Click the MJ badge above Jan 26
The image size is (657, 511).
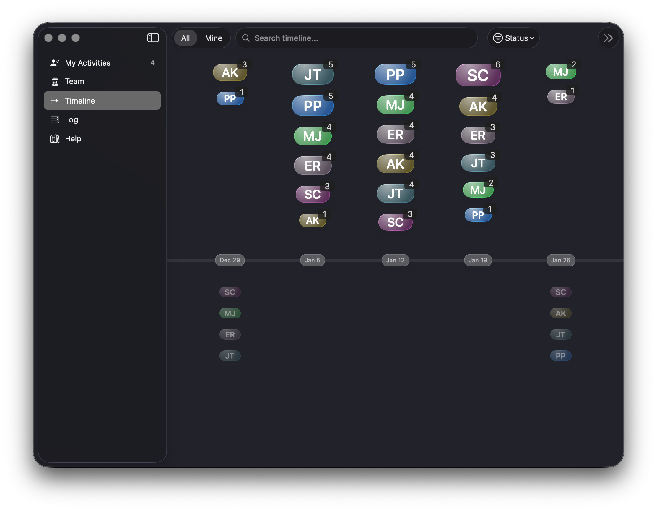pos(561,71)
